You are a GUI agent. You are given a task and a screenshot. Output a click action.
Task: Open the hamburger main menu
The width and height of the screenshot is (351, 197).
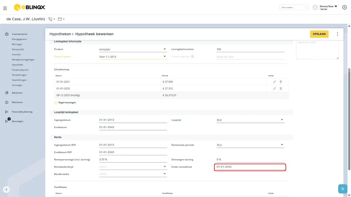pos(5,8)
